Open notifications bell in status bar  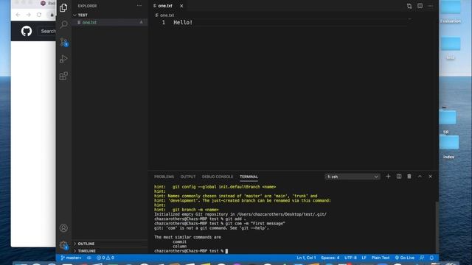(x=431, y=258)
